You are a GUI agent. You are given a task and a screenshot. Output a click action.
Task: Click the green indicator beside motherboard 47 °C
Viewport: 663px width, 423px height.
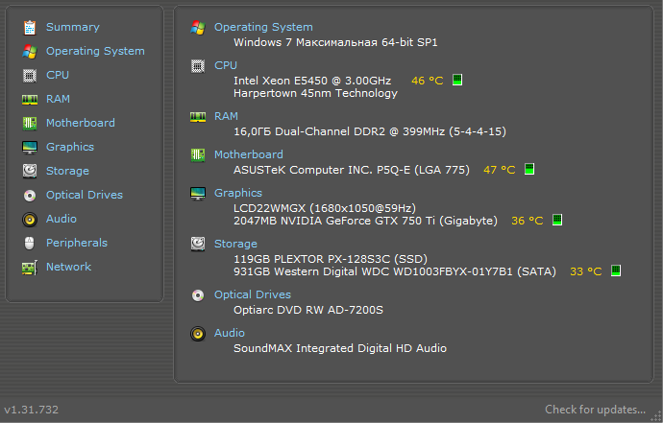pyautogui.click(x=529, y=170)
